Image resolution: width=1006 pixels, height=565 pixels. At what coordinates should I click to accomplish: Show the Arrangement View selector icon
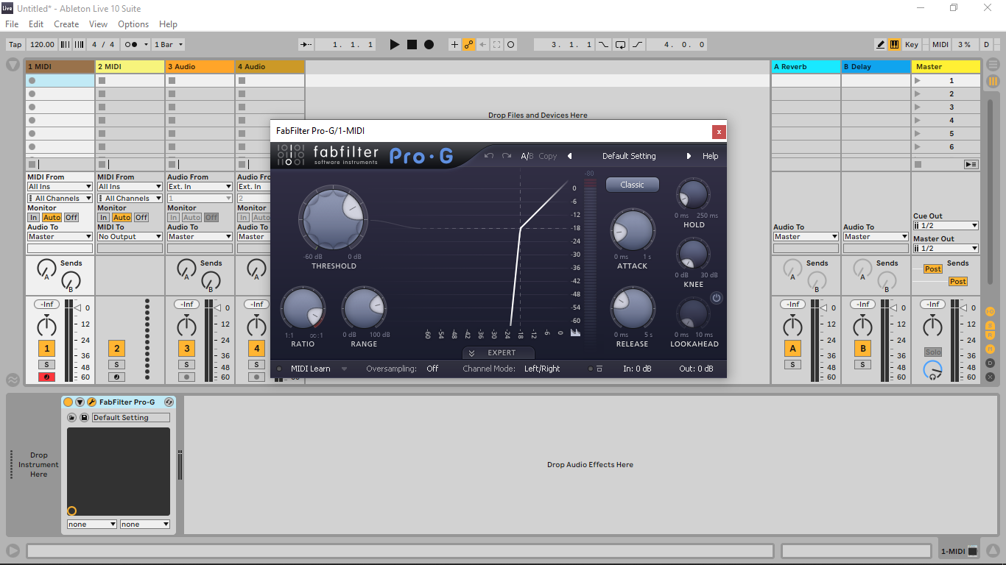[993, 65]
